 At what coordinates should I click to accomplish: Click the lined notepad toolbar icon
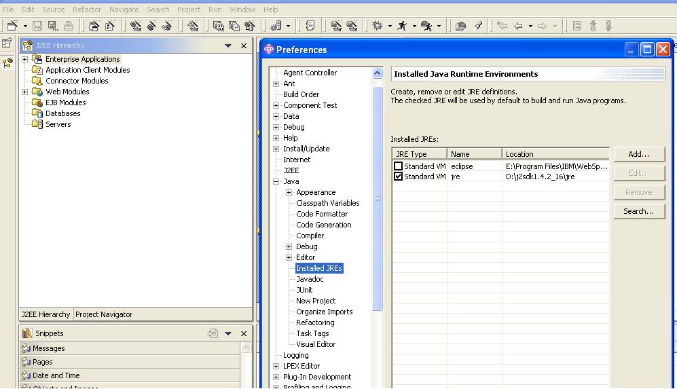[310, 26]
